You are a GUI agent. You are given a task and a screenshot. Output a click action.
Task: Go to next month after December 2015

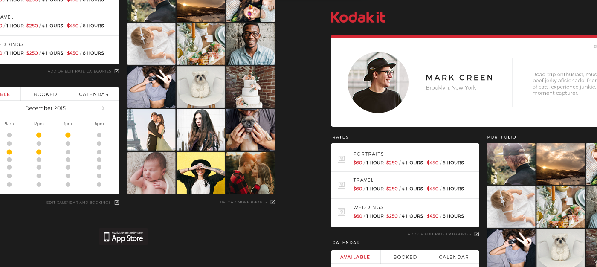click(103, 108)
